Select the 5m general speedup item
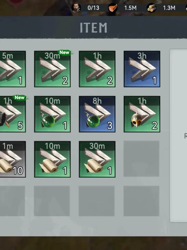This screenshot has width=187, height=250. 13,69
